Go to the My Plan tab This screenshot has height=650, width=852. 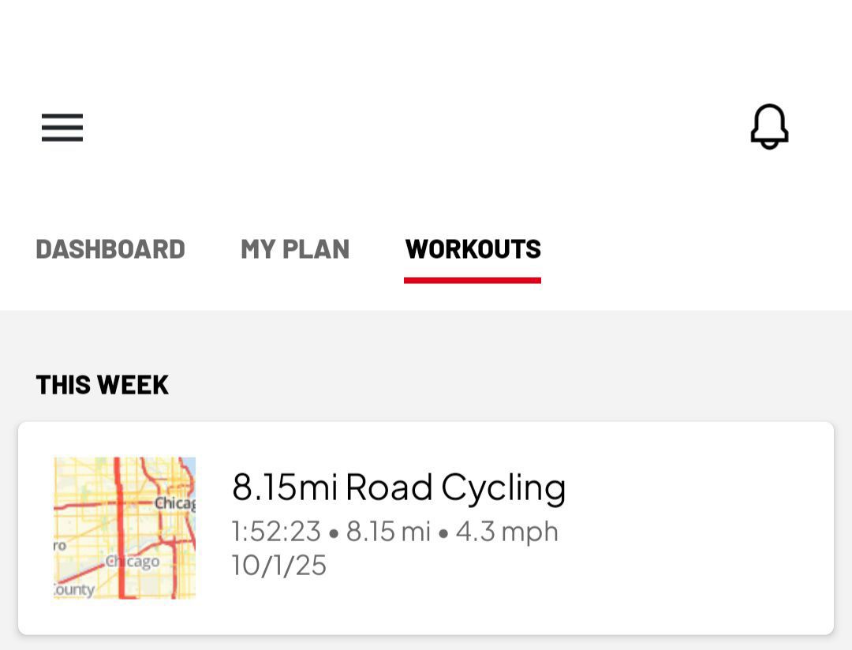[x=295, y=249]
